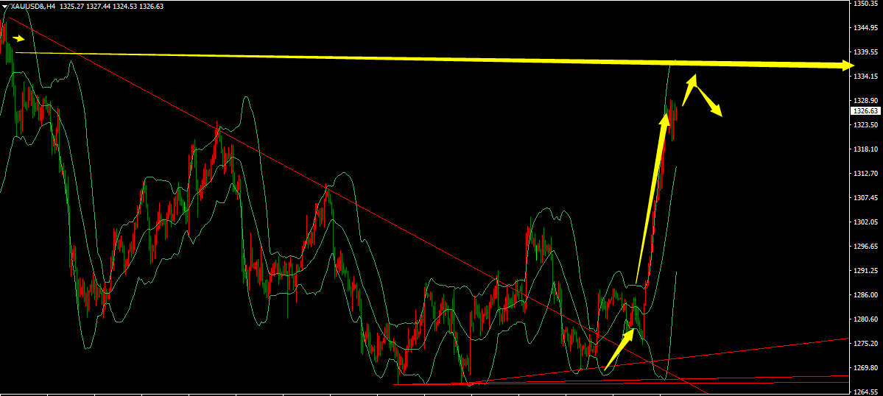This screenshot has width=883, height=396.
Task: Click the XAUUSD&,H4 symbol label
Action: click(x=33, y=6)
